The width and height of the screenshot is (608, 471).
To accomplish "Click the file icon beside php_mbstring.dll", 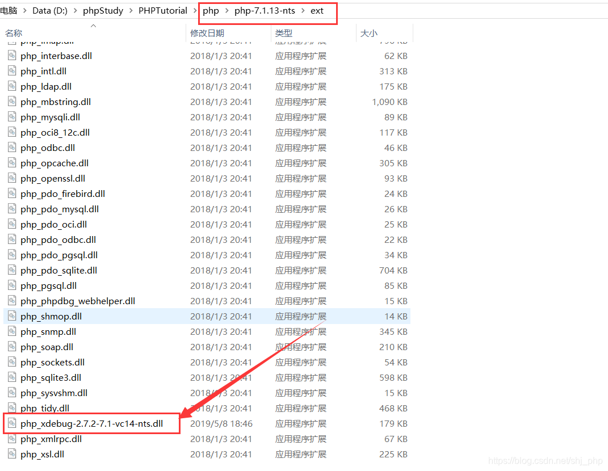I will click(x=12, y=102).
